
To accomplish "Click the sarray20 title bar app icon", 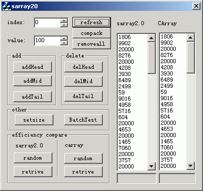I will [x=7, y=6].
